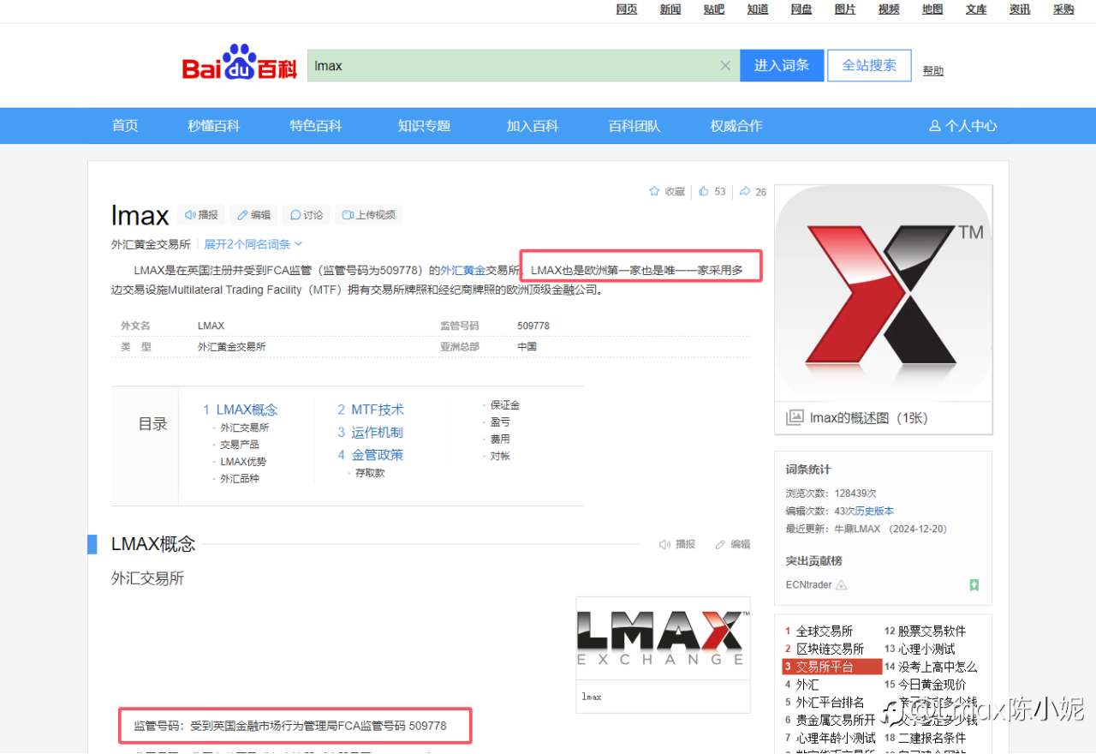Screen dimensions: 1096x754
Task: Jump to 外汇交易所 in the contents list
Action: coord(245,428)
